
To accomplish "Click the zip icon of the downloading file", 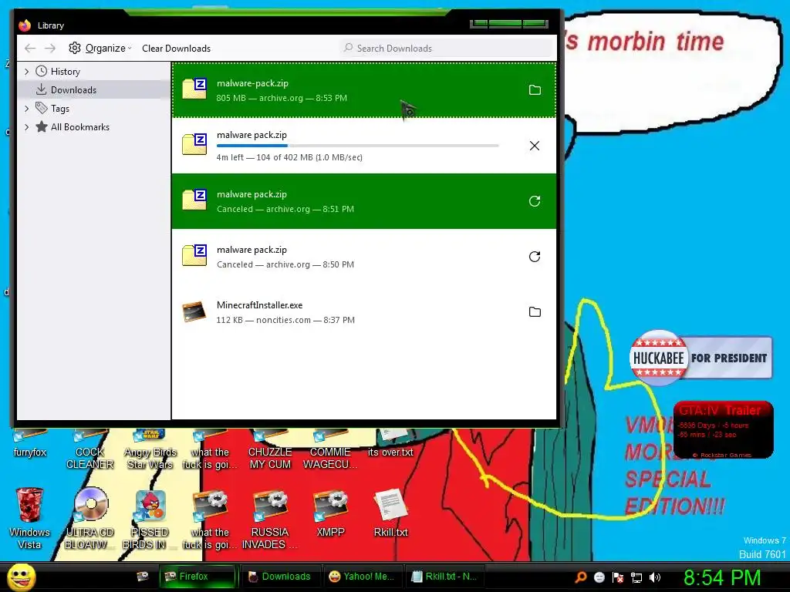I will 194,144.
